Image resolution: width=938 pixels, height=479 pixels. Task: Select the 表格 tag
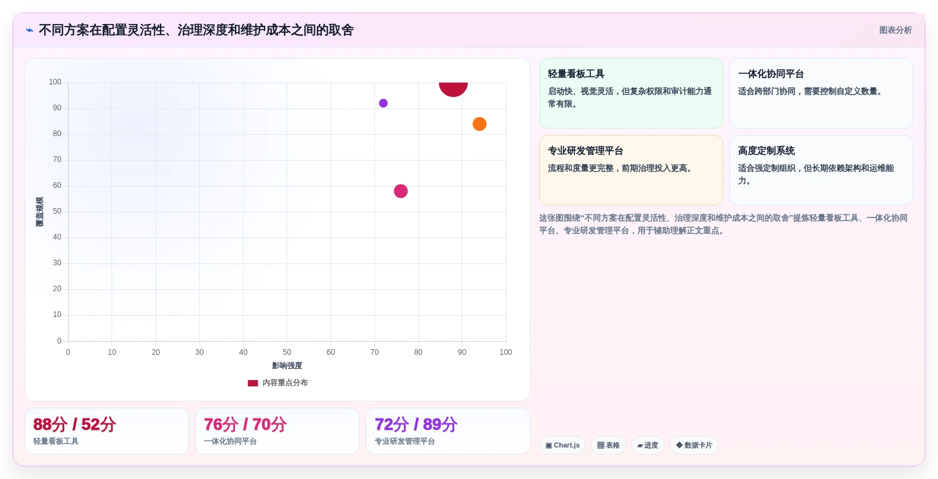coord(609,446)
